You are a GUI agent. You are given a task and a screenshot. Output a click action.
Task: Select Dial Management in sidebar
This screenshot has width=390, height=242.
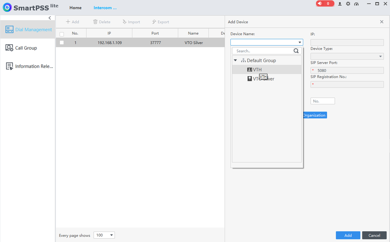29,30
